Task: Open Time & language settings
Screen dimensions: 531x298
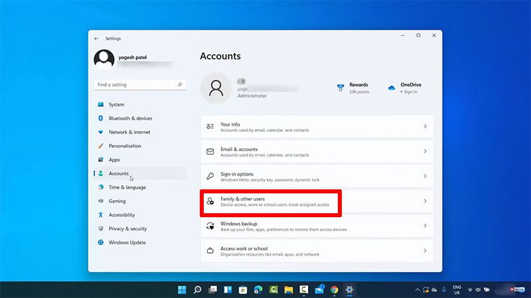Action: pos(140,187)
